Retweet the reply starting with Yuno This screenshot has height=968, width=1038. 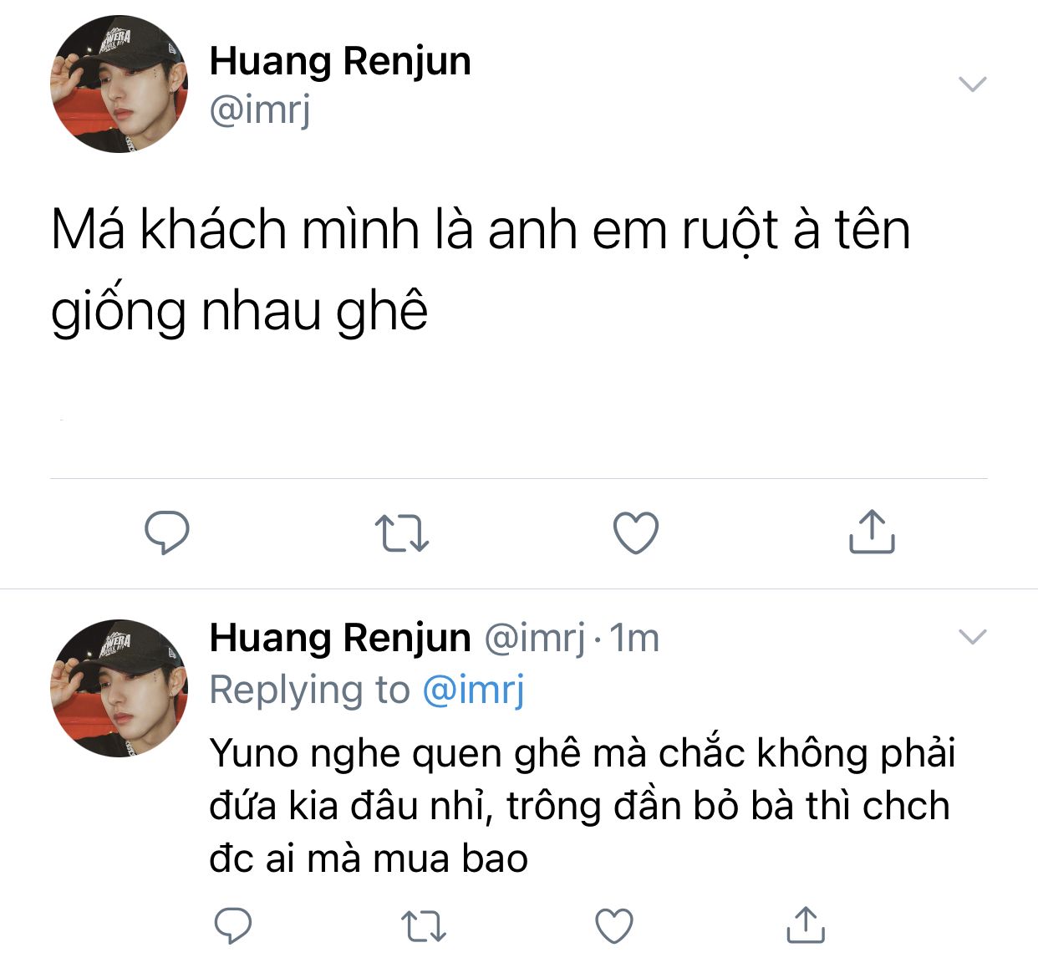(x=424, y=926)
